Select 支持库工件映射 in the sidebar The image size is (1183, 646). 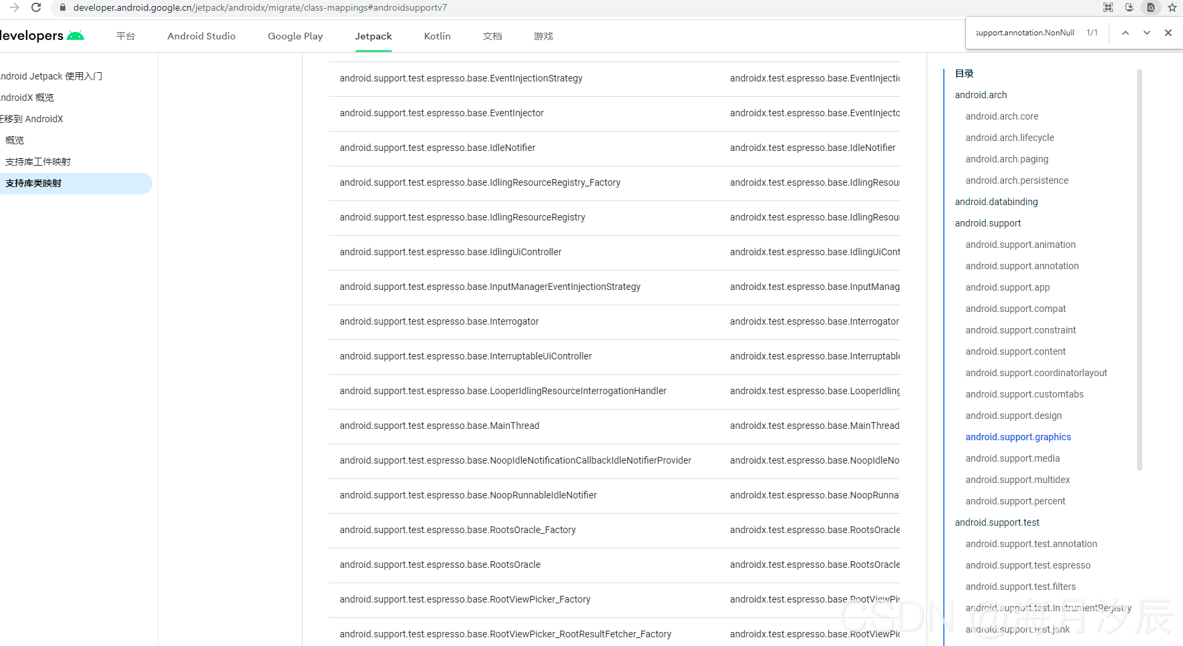(38, 161)
